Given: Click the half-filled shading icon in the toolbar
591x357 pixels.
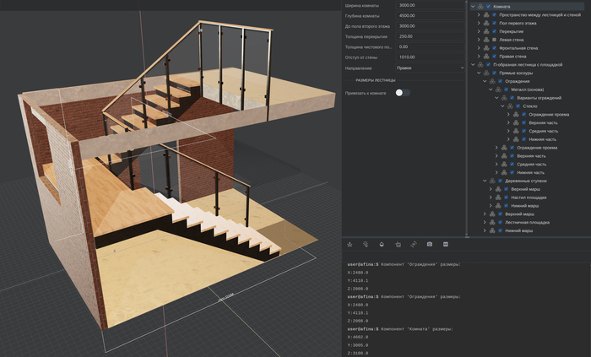Looking at the screenshot, I should (382, 244).
